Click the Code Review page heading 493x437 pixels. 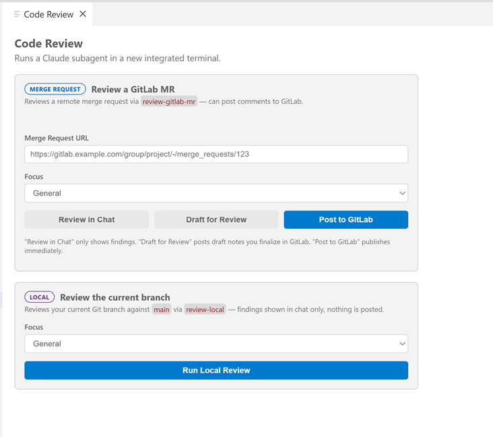(48, 43)
